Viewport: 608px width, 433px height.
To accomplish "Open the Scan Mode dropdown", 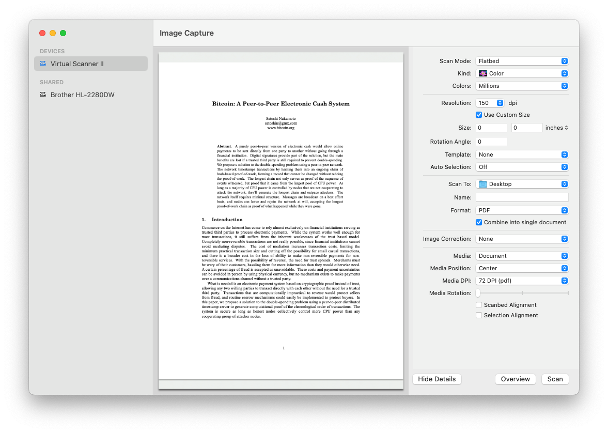I will click(522, 60).
